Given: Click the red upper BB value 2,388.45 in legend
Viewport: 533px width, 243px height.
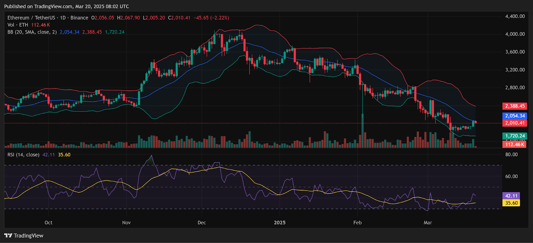Looking at the screenshot, I should (x=92, y=32).
